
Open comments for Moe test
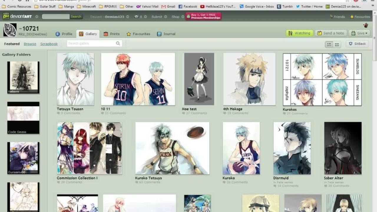194,113
